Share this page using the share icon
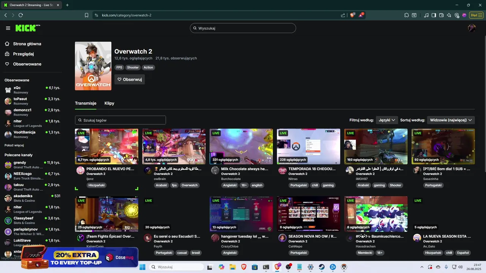The height and width of the screenshot is (273, 486). [x=343, y=15]
